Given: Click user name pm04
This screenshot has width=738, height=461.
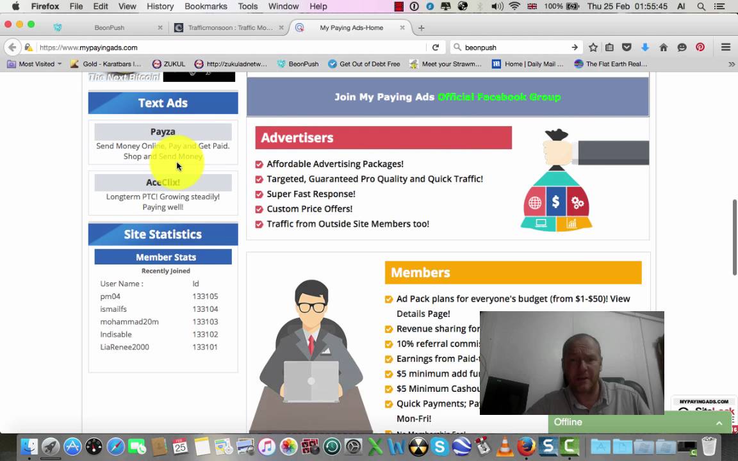Looking at the screenshot, I should point(110,296).
